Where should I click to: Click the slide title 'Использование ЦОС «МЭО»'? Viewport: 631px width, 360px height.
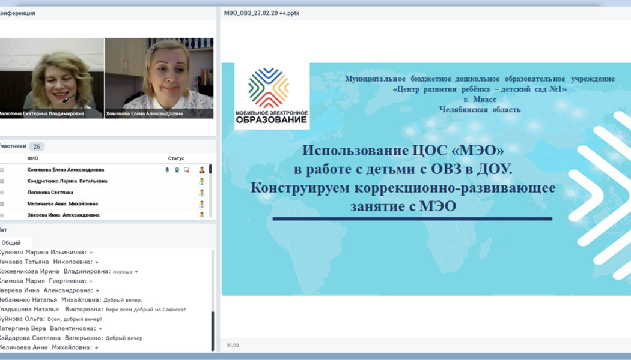coord(403,151)
